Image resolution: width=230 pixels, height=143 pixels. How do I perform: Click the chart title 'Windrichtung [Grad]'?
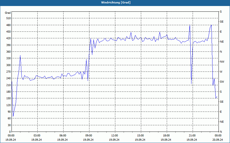coord(116,3)
